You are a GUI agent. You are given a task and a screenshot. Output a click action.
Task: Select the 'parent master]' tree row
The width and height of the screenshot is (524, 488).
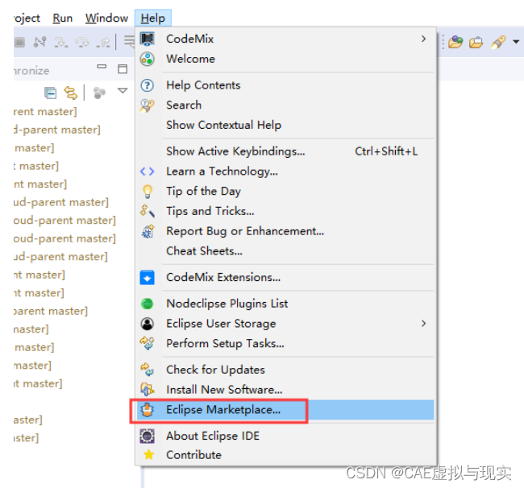point(51,311)
